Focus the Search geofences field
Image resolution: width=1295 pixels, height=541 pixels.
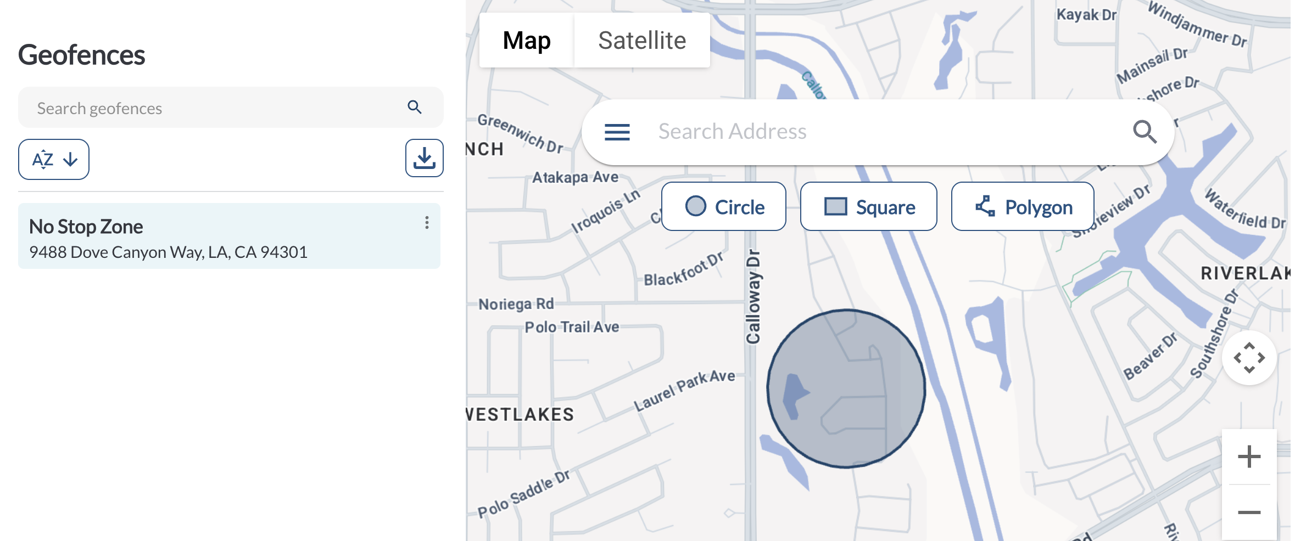[x=214, y=108]
